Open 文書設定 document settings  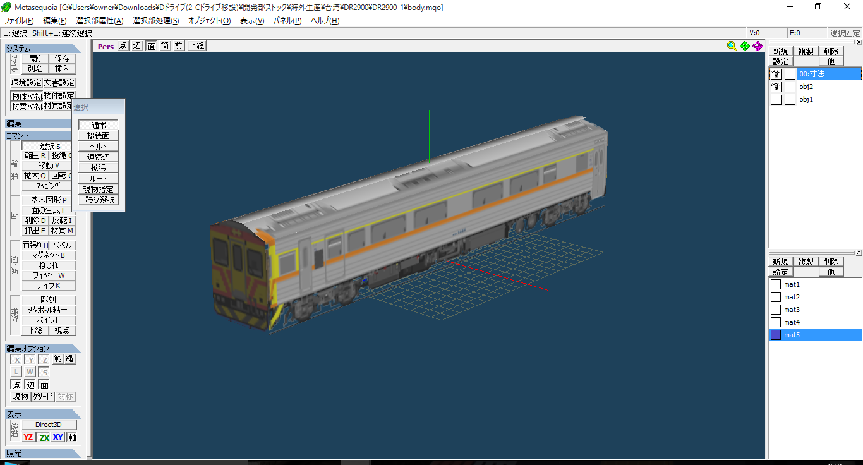[x=59, y=83]
